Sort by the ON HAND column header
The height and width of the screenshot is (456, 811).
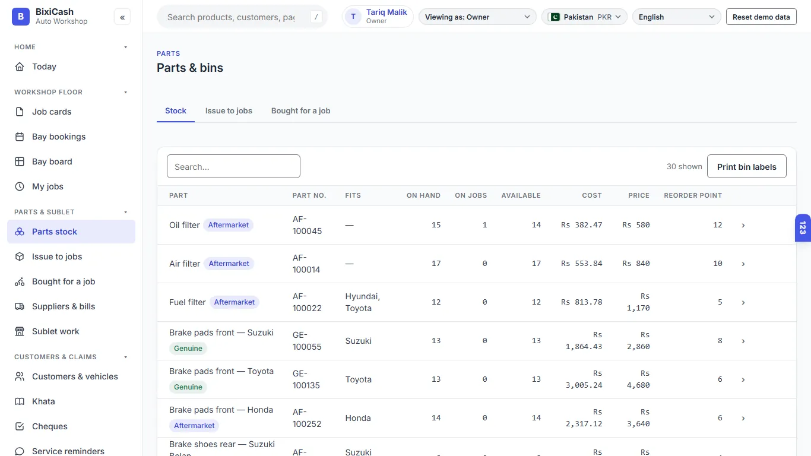pos(423,195)
